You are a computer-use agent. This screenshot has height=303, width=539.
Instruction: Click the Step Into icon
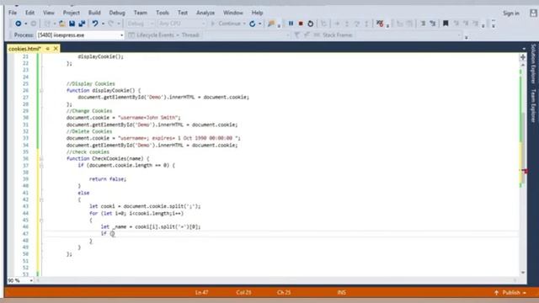pos(347,24)
